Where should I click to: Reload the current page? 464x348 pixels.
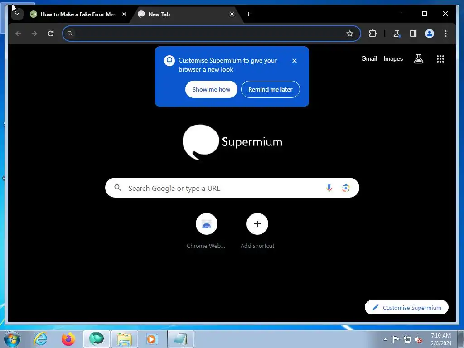tap(51, 34)
